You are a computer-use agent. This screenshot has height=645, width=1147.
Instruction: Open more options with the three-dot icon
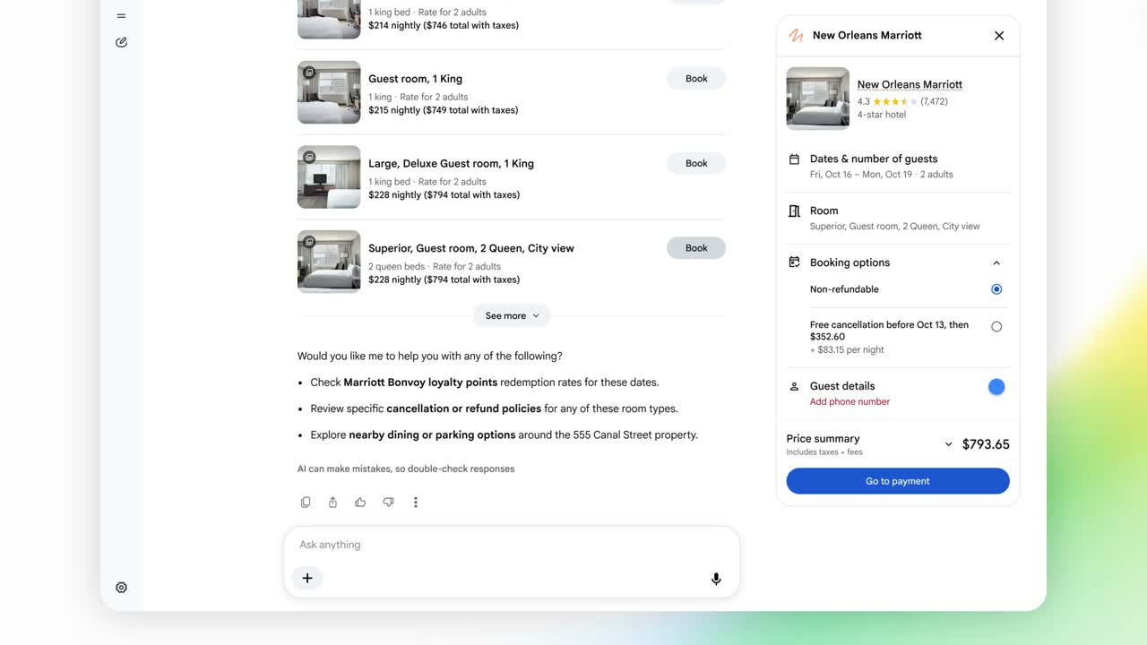[x=415, y=503]
